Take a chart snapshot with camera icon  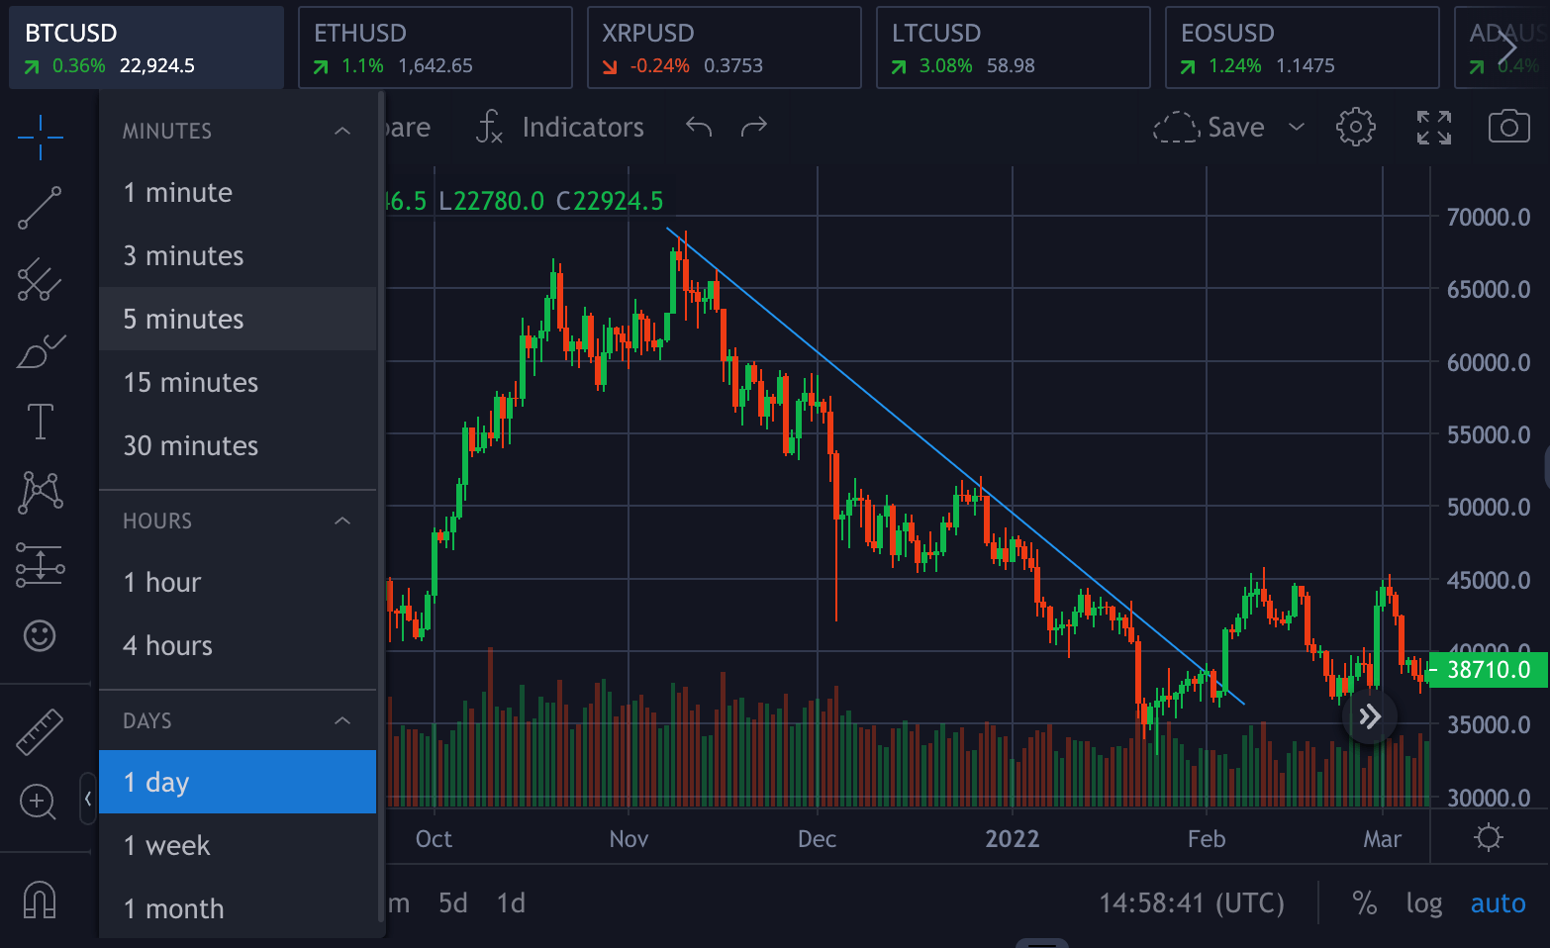coord(1508,127)
